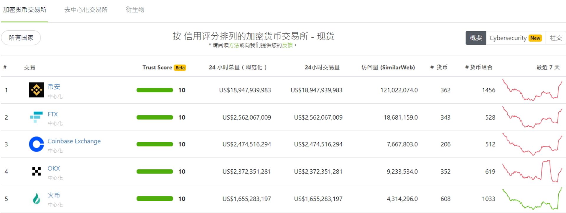Screen dimensions: 566x213
Task: Click 火币 green 7-day sparkline chart
Action: [x=532, y=199]
